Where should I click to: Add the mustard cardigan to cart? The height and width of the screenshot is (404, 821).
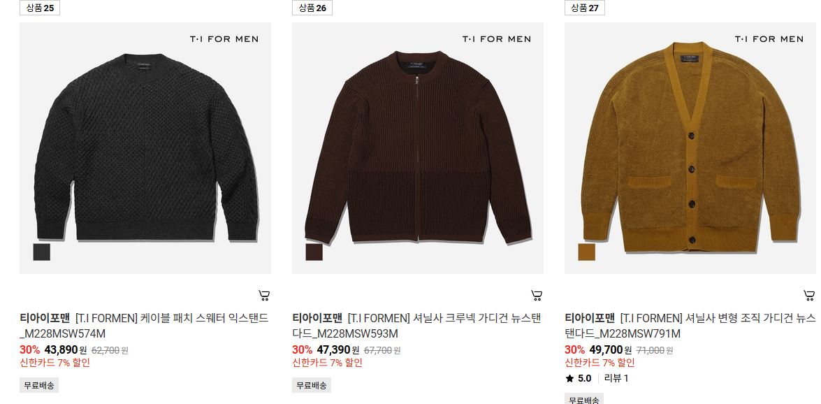[809, 296]
